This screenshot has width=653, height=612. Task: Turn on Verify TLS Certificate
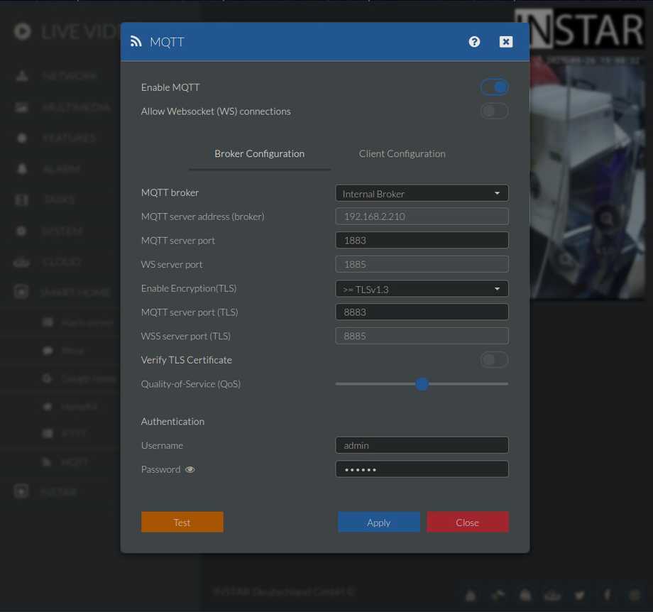pos(494,360)
